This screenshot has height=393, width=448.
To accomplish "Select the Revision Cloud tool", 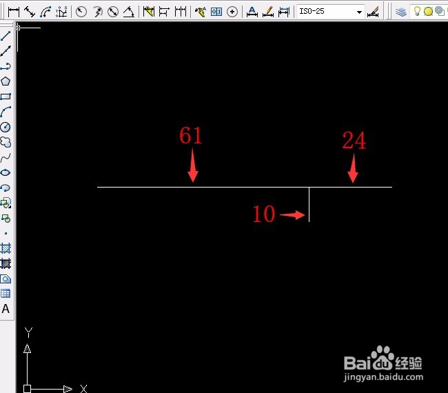I will click(6, 142).
